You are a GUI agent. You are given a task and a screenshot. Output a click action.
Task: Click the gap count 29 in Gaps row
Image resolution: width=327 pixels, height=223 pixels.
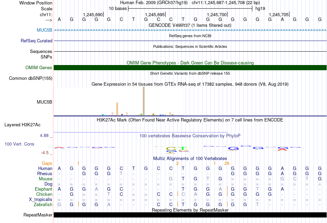click(227, 163)
